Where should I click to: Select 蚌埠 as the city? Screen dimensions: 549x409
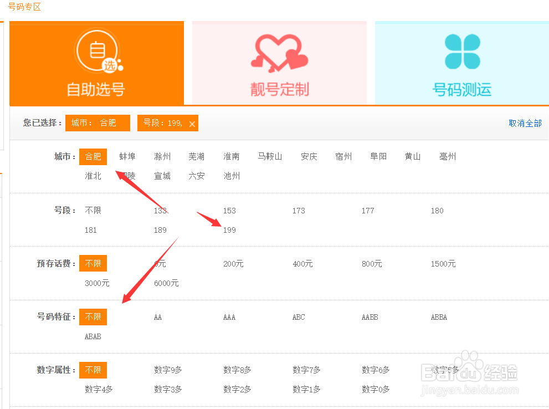coord(127,156)
